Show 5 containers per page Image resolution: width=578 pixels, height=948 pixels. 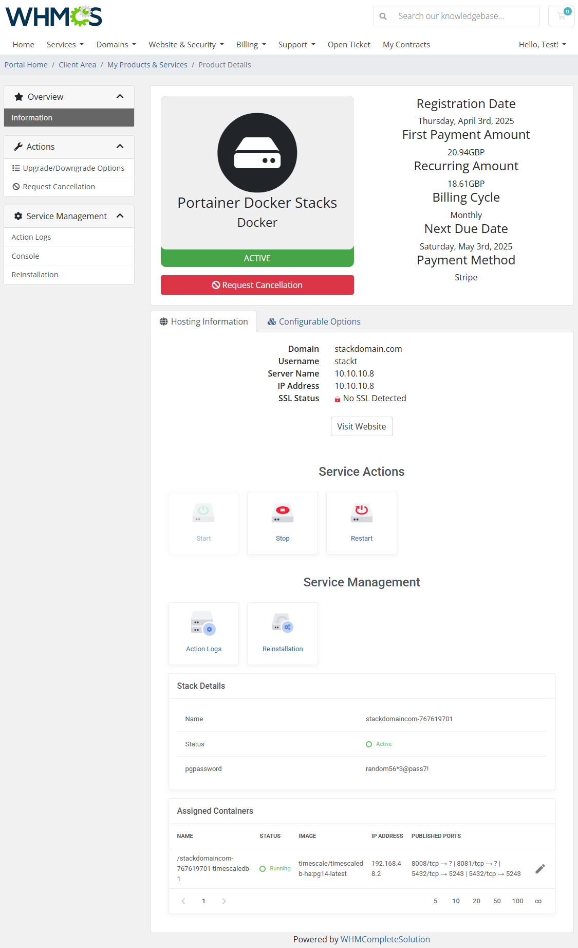click(x=436, y=901)
